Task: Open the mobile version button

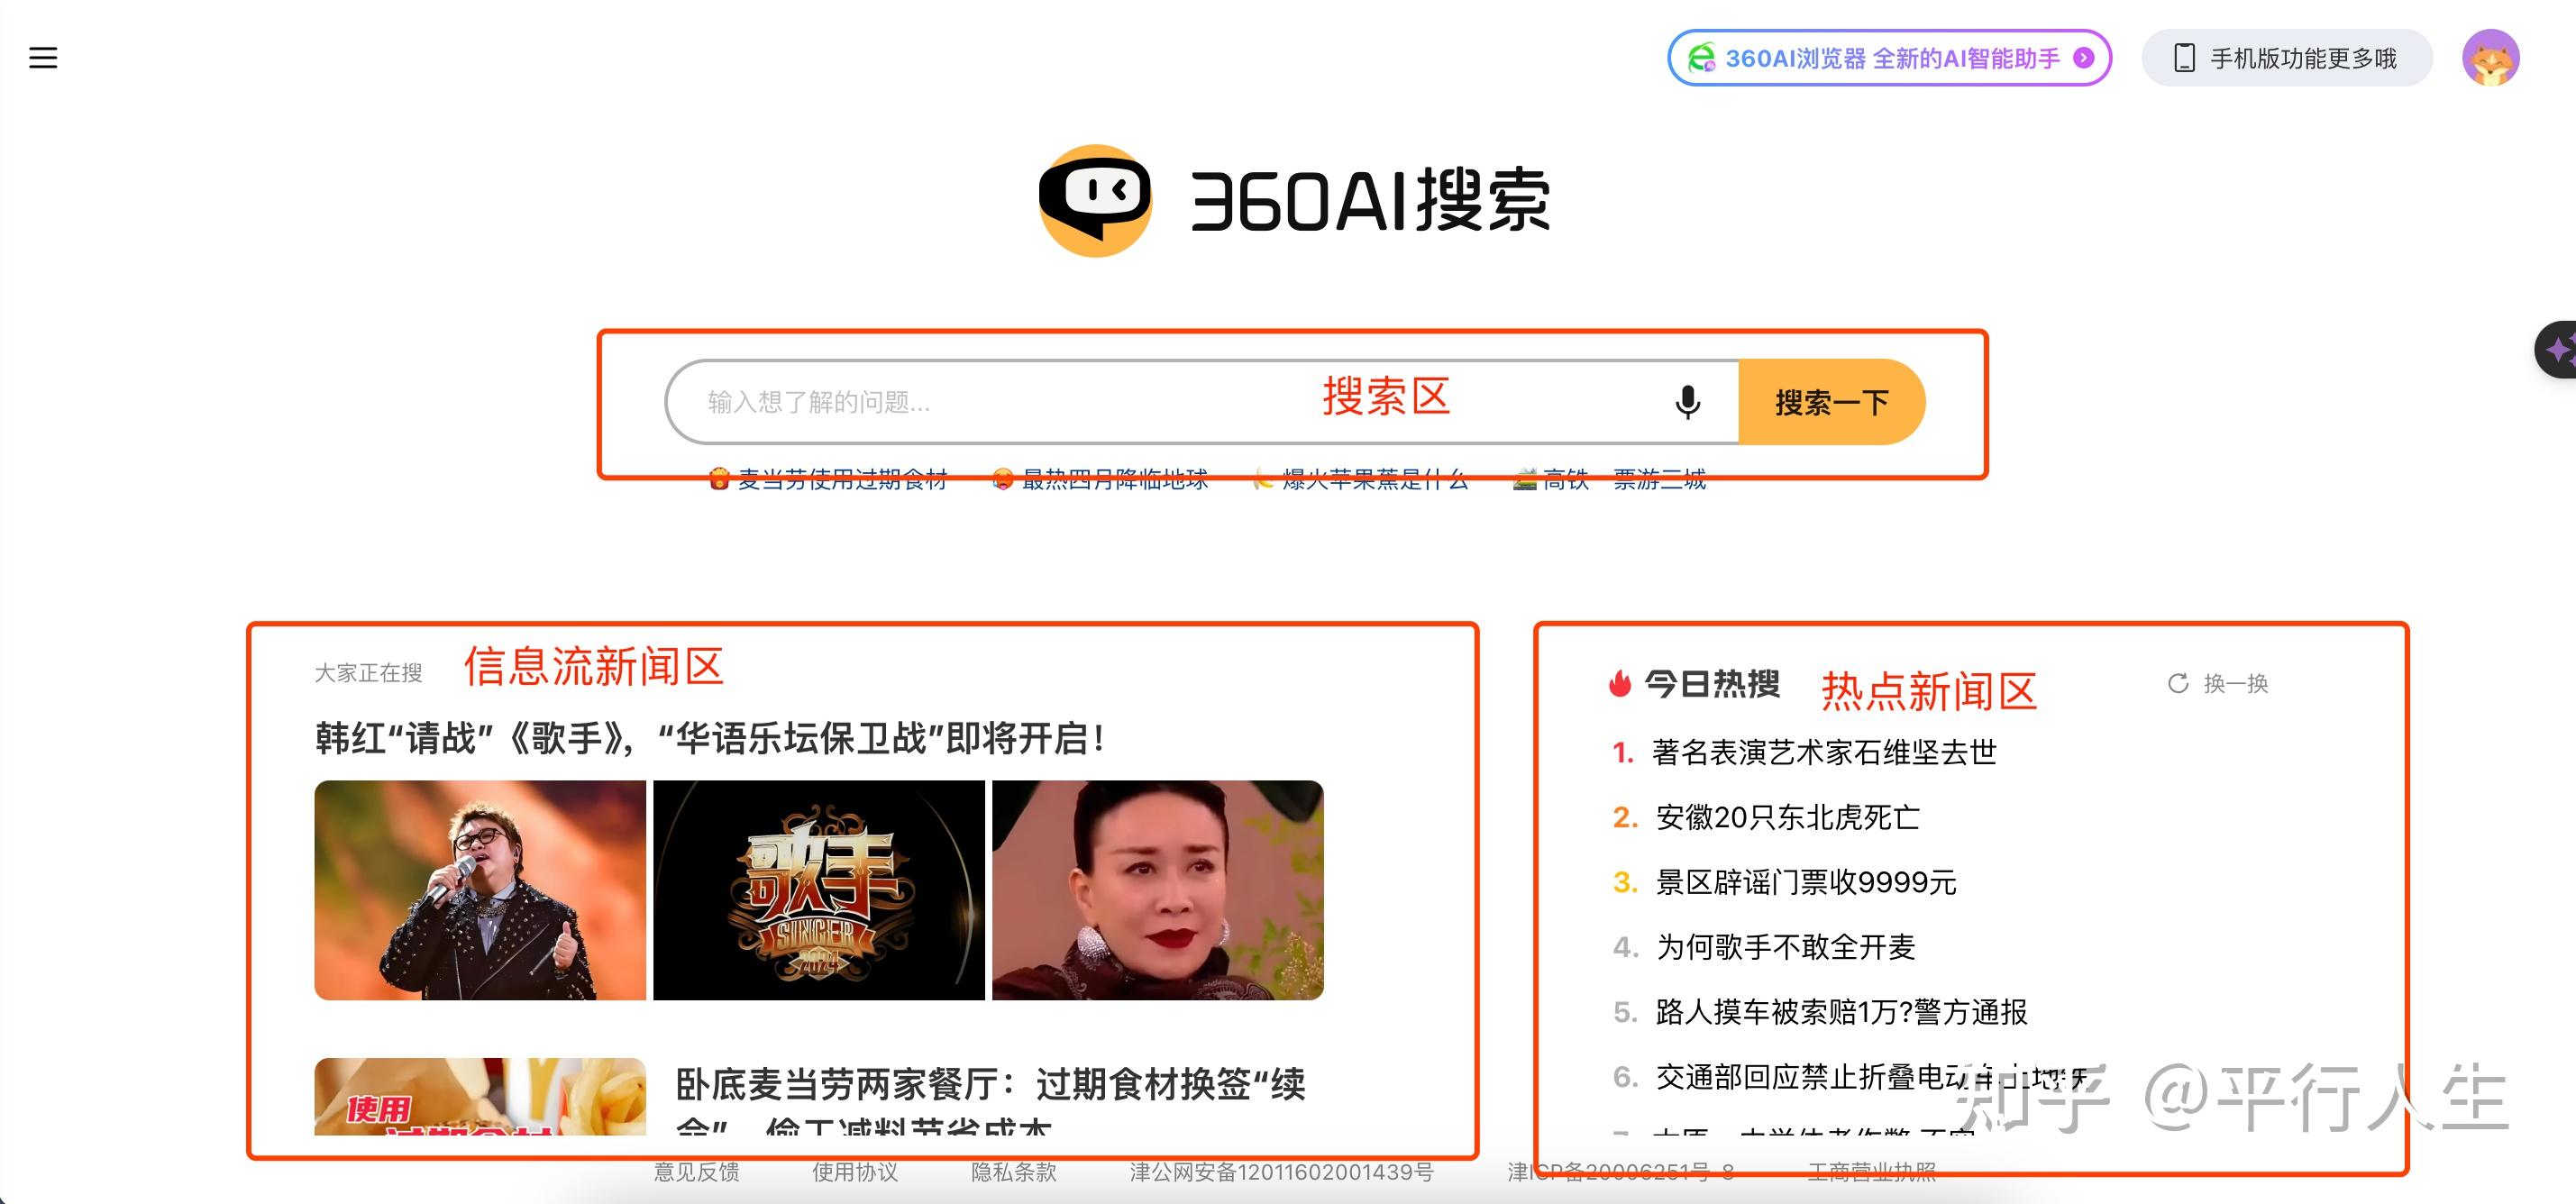Action: (x=2286, y=58)
